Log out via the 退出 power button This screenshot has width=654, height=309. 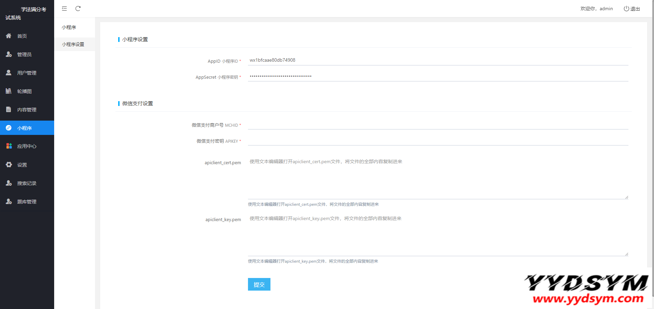(632, 9)
